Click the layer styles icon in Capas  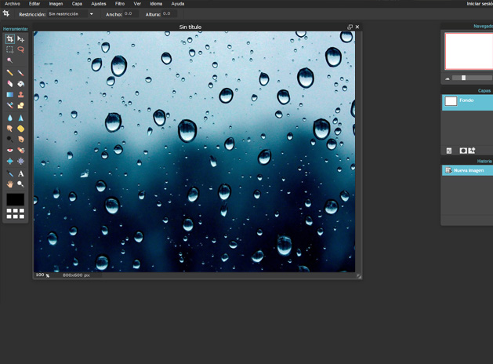[x=472, y=151]
